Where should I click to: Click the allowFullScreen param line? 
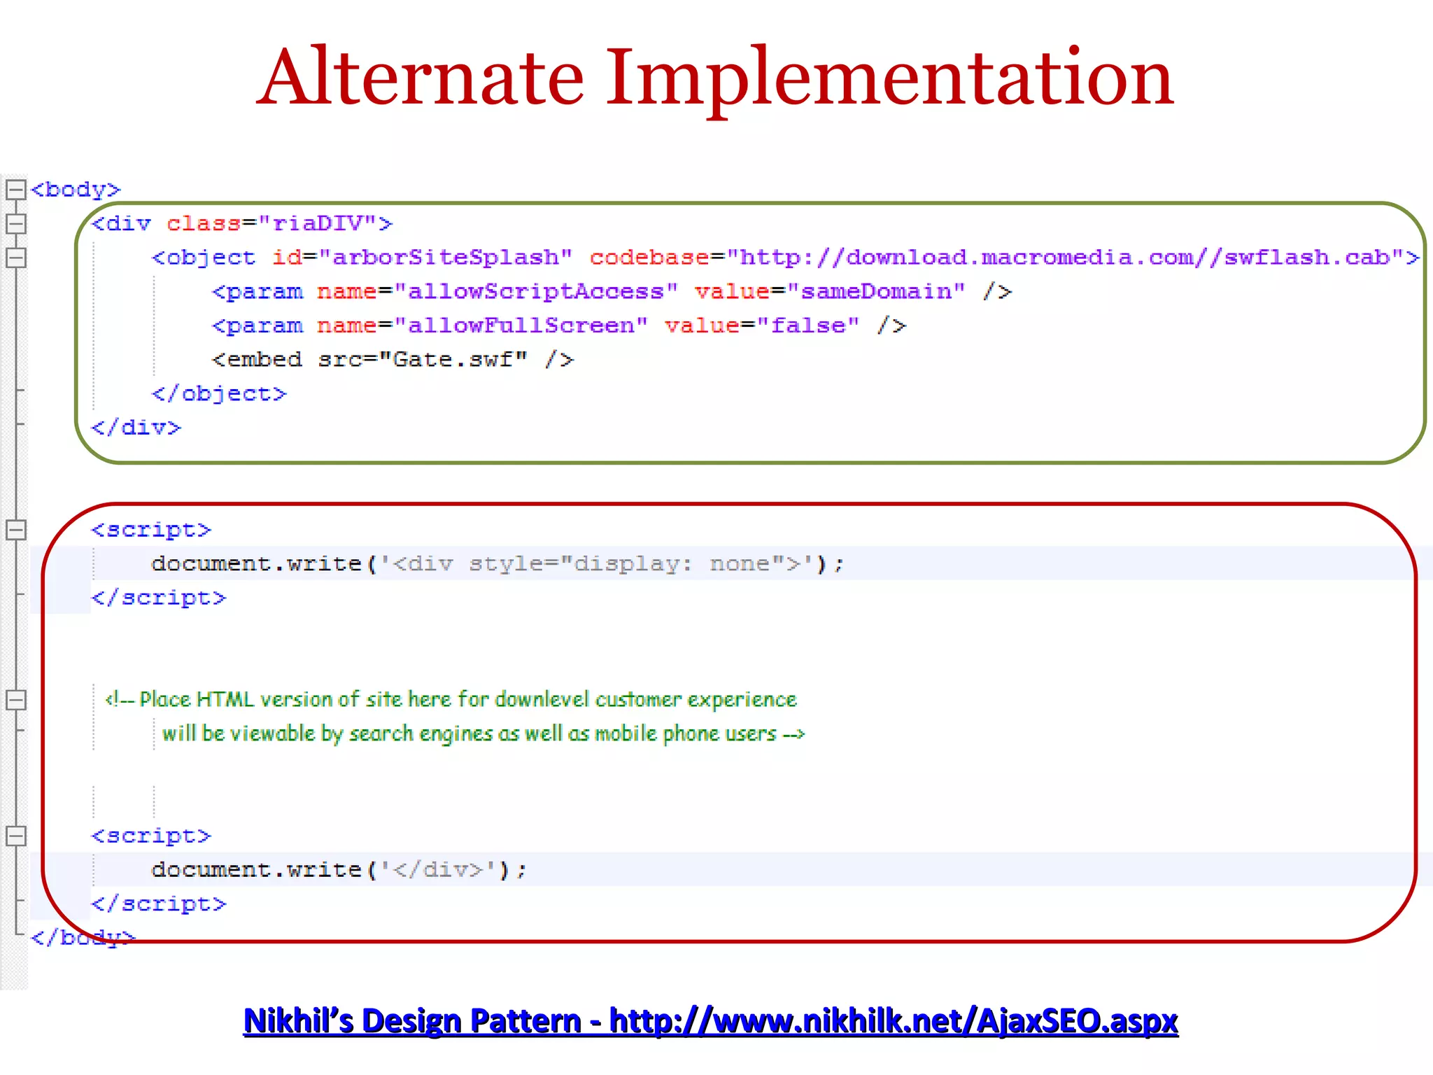[559, 326]
